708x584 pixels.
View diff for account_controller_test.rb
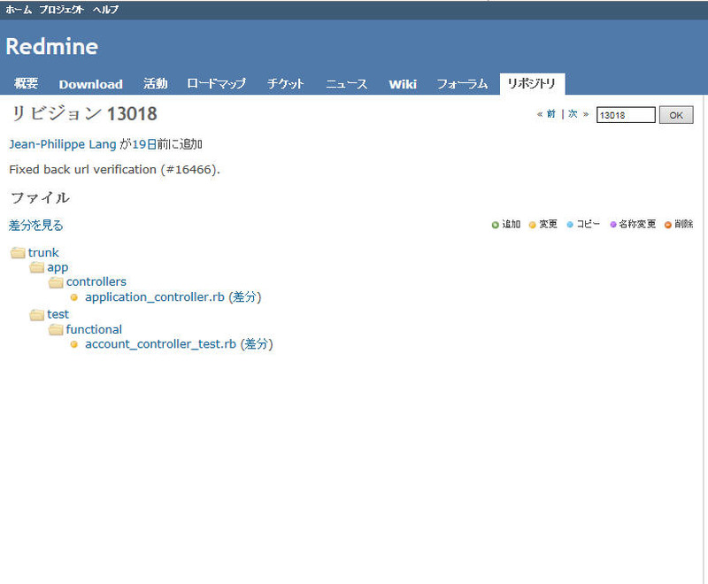[x=258, y=344]
